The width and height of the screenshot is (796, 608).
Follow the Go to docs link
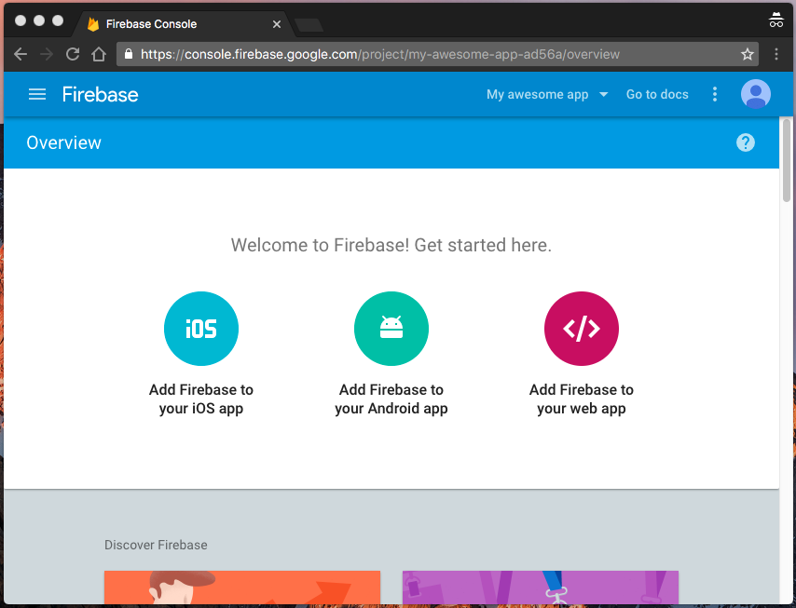tap(657, 94)
